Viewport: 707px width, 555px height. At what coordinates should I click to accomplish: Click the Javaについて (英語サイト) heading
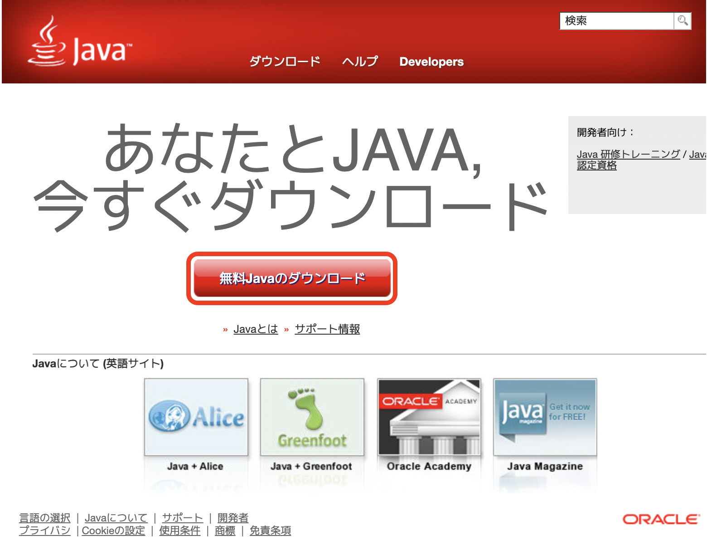coord(98,364)
